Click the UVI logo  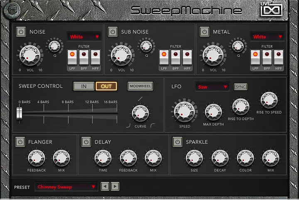pos(272,10)
